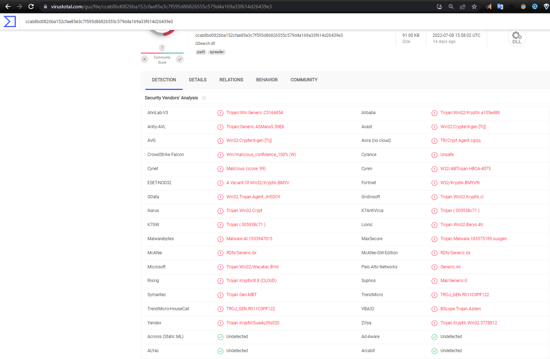550x359 pixels.
Task: Bookmark this page with the star
Action: 474,7
